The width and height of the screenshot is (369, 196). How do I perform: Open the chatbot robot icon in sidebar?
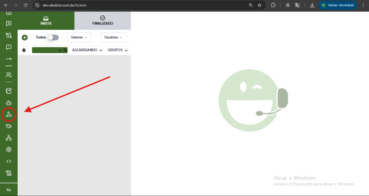click(9, 103)
